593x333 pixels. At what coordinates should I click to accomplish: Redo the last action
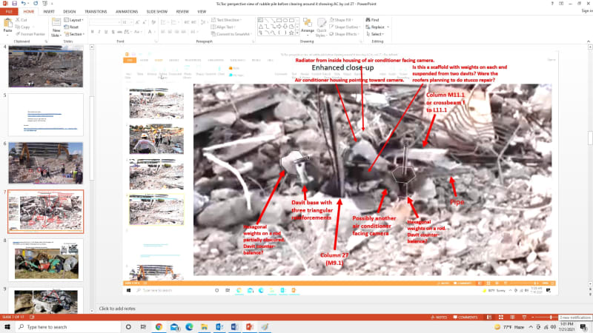click(35, 4)
